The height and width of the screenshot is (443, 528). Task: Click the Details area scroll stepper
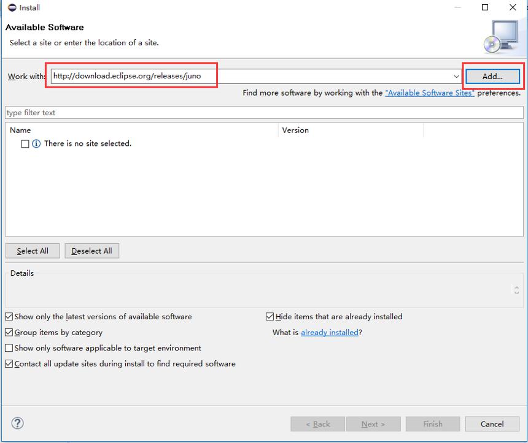516,290
